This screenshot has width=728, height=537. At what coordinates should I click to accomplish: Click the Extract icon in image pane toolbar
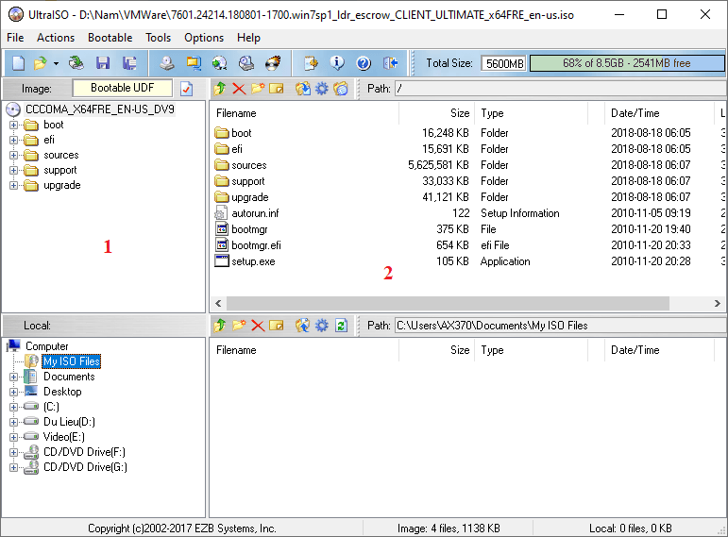click(x=303, y=88)
